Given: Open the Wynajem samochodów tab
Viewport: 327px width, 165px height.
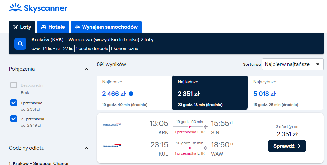Looking at the screenshot, I should coord(106,27).
